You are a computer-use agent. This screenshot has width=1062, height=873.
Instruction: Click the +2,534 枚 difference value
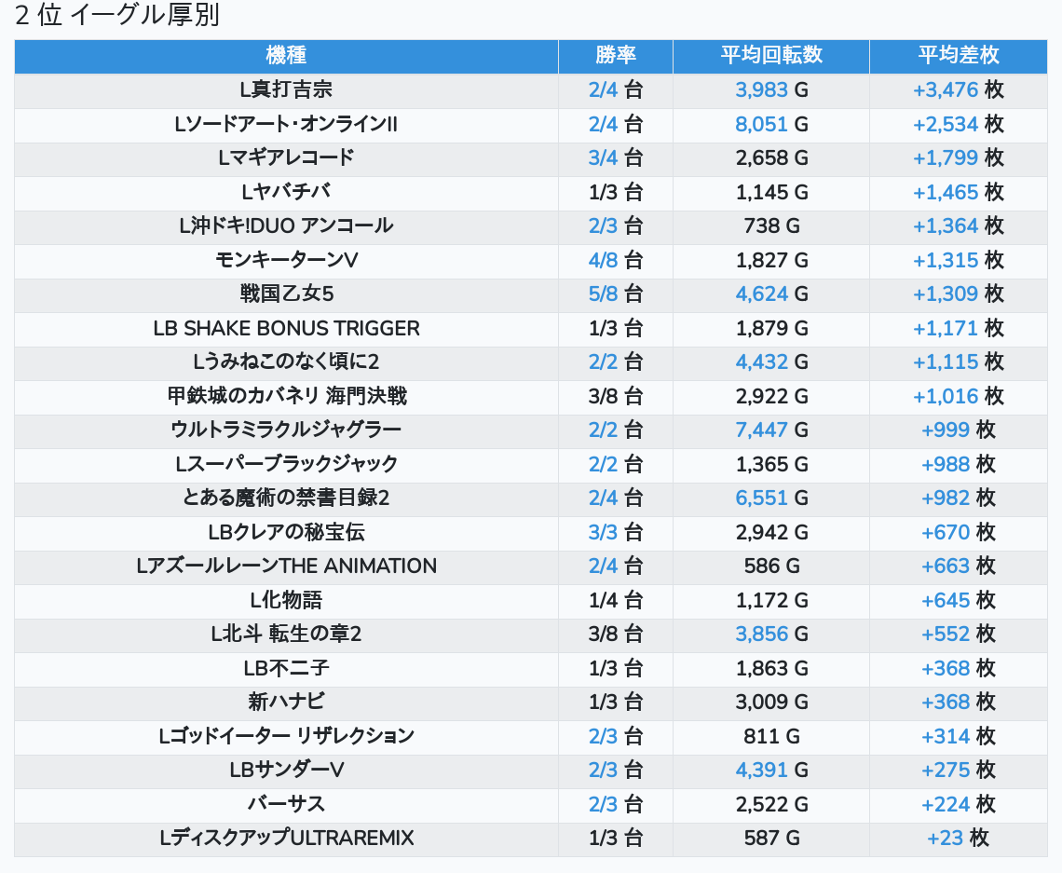958,125
